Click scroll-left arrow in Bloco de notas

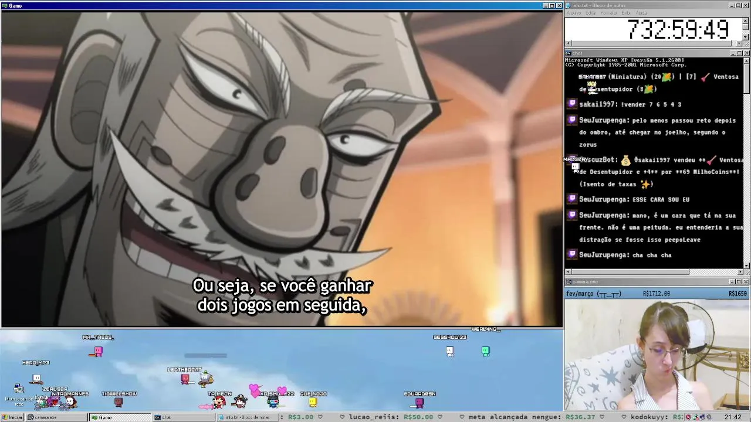click(x=567, y=43)
